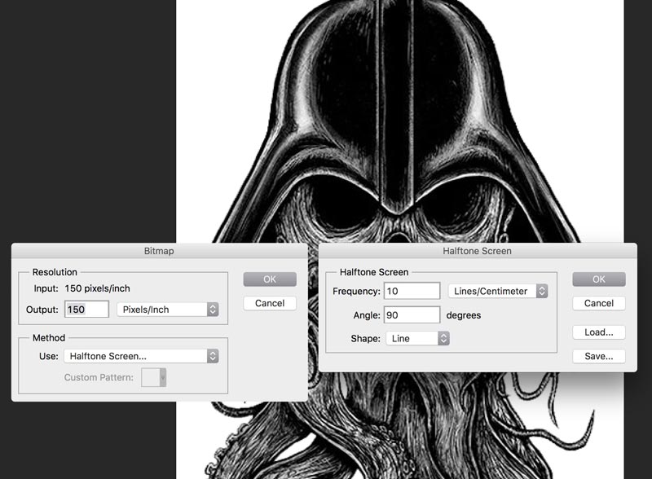Viewport: 652px width, 479px height.
Task: Click the Angle label
Action: (367, 315)
